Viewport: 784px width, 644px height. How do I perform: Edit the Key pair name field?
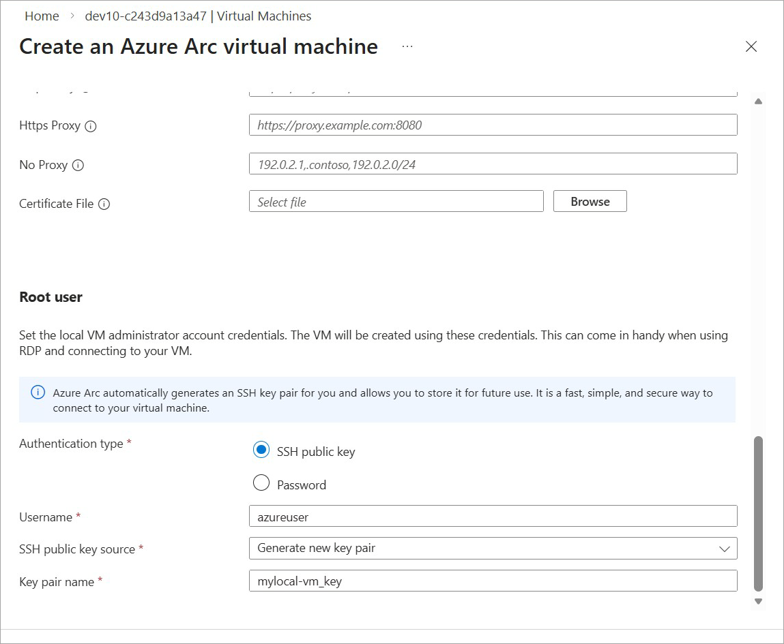493,581
